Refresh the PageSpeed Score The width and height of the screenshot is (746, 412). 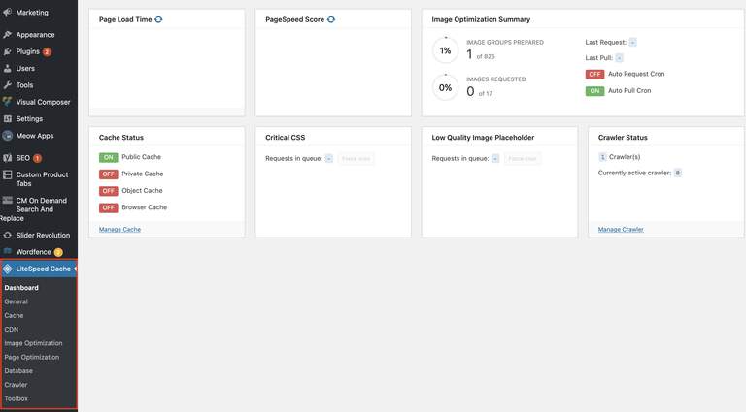(331, 19)
